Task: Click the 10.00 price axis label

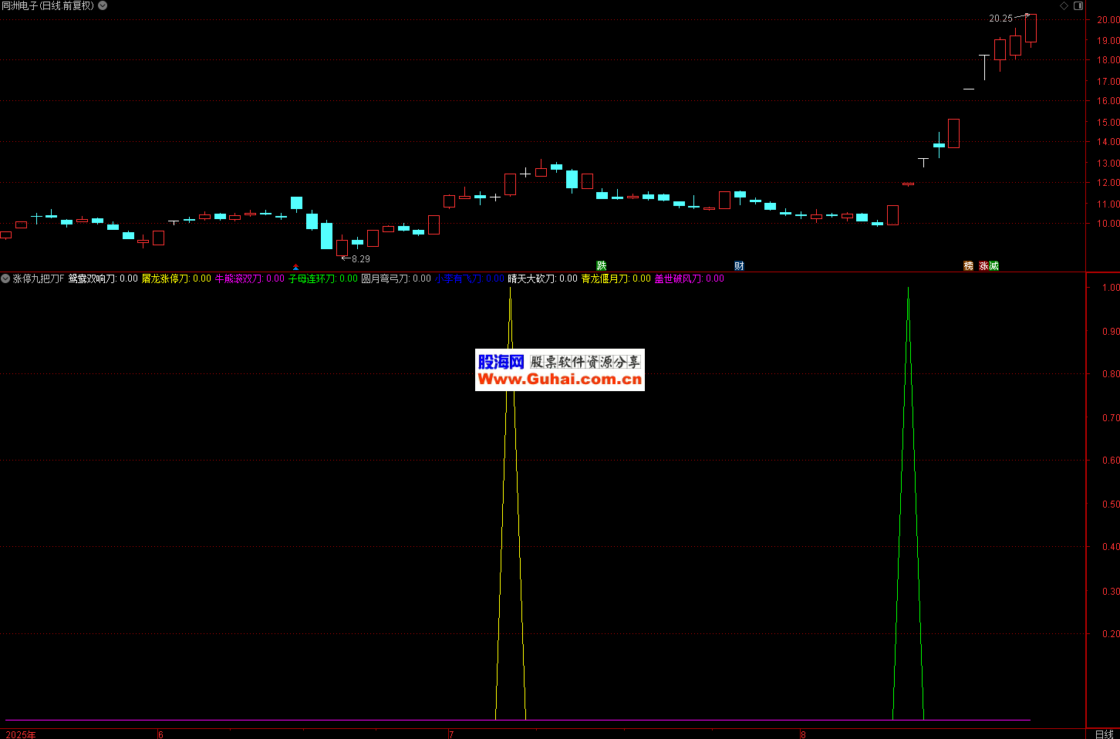Action: click(1108, 224)
